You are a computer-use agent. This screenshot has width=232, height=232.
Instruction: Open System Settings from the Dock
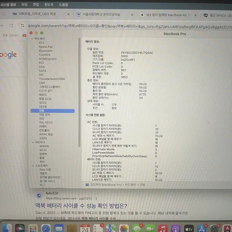point(215,228)
